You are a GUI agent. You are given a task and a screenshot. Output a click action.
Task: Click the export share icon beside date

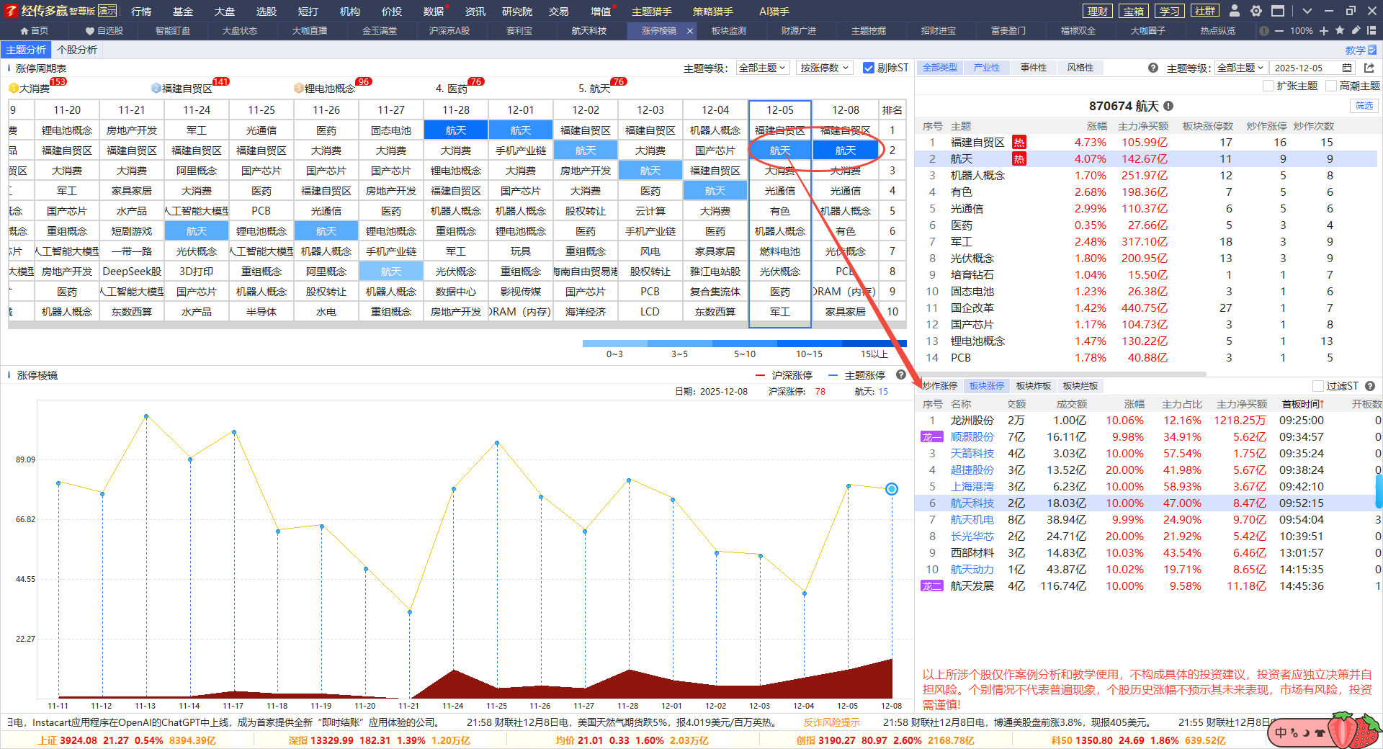coord(1369,68)
